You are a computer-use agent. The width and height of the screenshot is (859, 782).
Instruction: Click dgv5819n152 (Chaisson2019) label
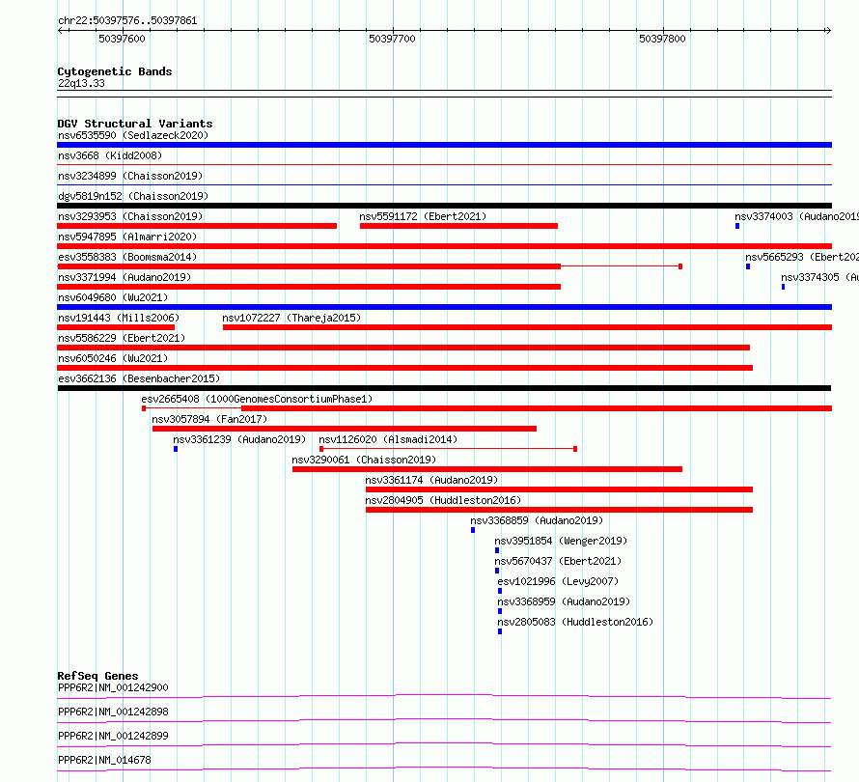[x=133, y=196]
